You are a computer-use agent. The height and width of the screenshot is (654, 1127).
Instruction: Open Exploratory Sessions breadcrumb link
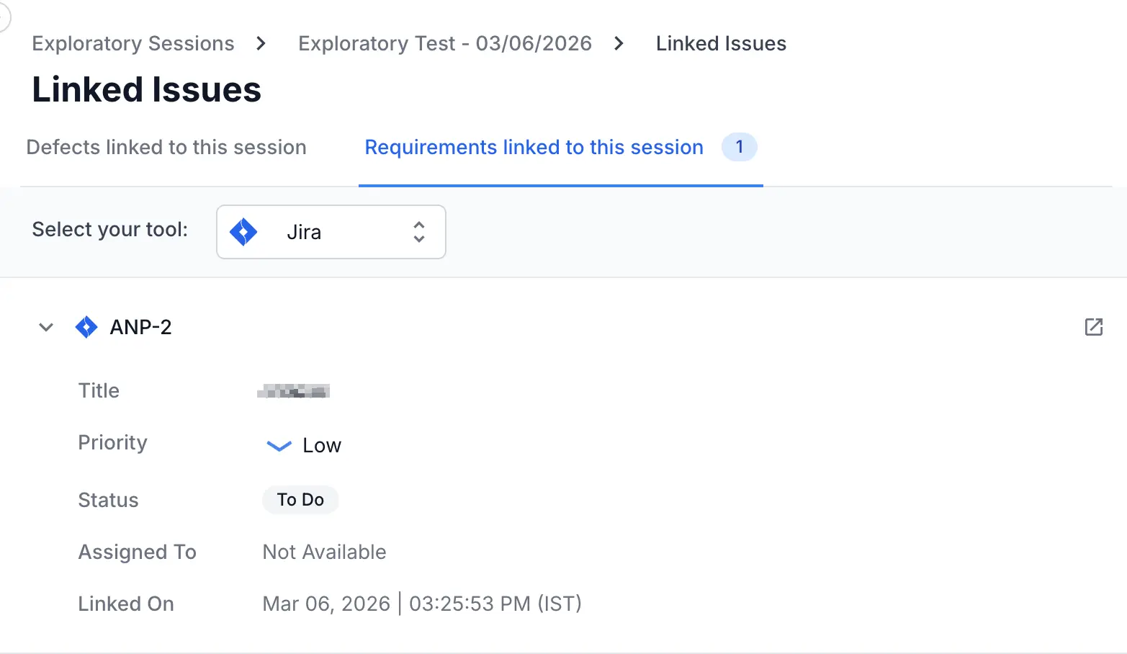133,43
